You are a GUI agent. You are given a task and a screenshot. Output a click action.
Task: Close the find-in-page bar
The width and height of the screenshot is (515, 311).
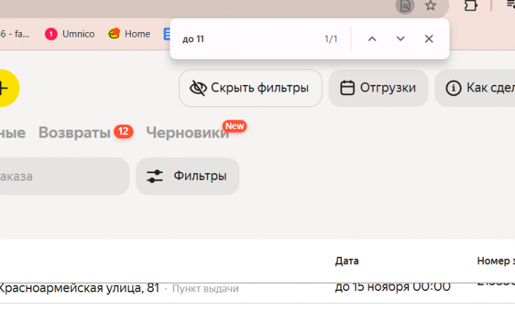pyautogui.click(x=428, y=39)
